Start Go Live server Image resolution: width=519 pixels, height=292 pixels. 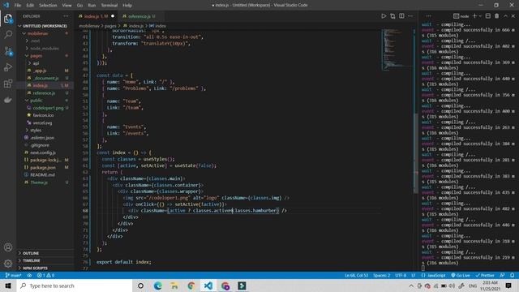[x=461, y=275]
